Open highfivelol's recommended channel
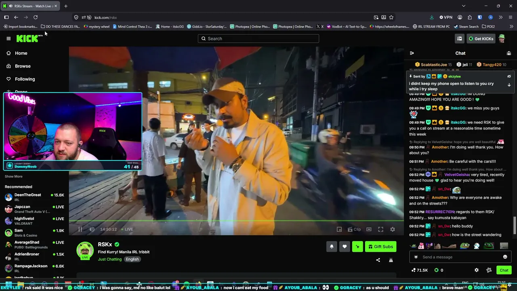 (34, 221)
